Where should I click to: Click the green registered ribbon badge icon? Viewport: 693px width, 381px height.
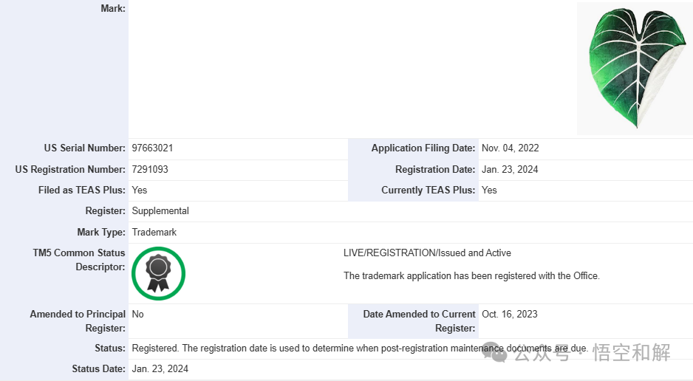coord(158,274)
